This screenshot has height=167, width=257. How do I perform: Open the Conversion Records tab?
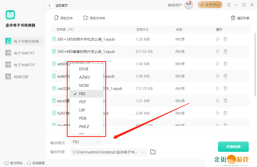click(21, 77)
